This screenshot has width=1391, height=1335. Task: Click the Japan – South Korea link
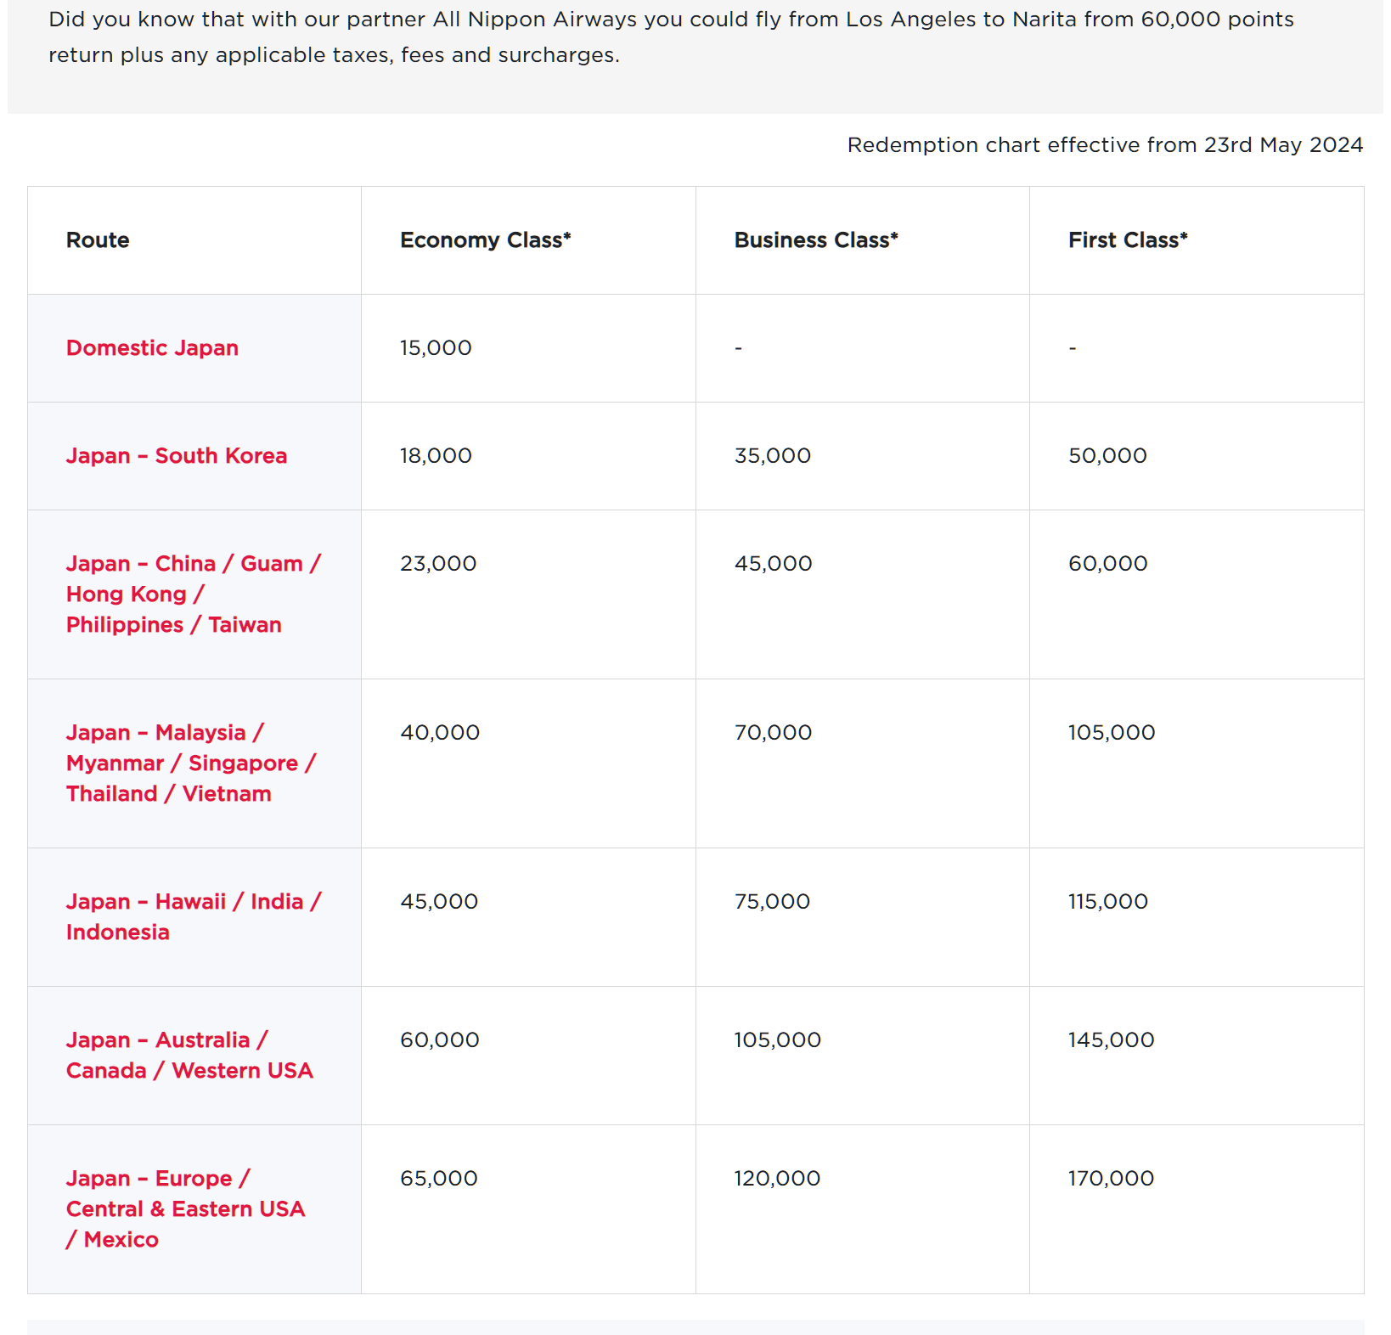[177, 456]
